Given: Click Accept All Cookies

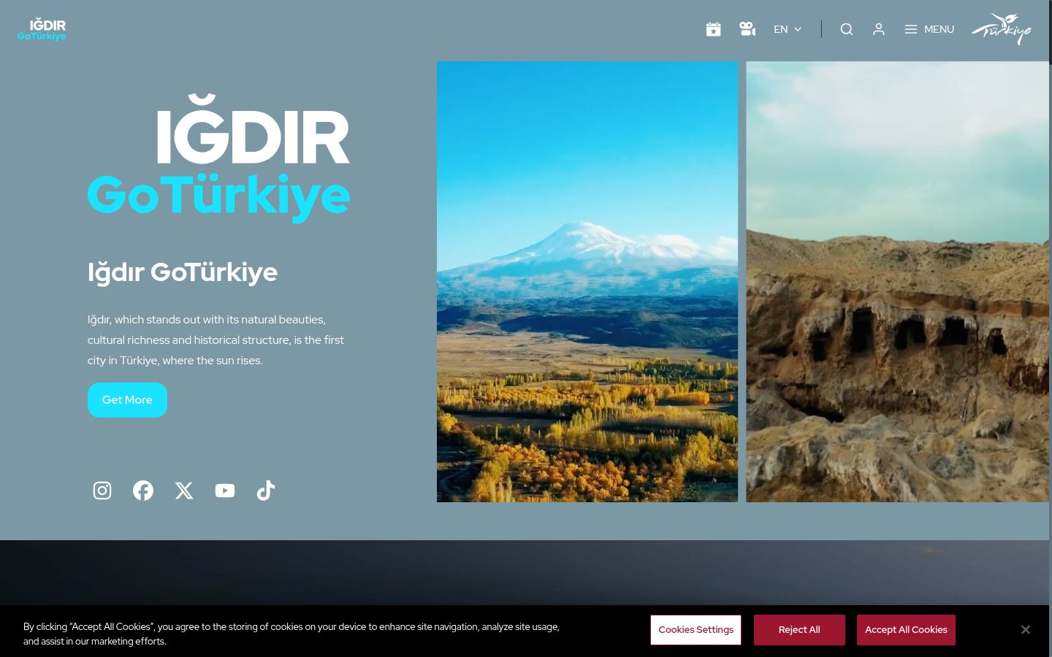Looking at the screenshot, I should (x=906, y=630).
